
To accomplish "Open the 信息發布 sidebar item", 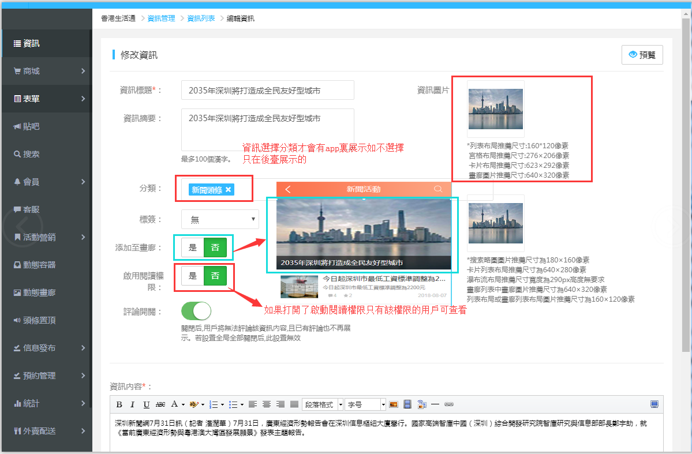I will [46, 348].
